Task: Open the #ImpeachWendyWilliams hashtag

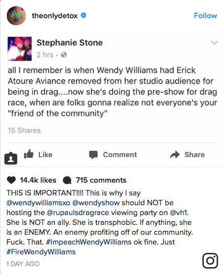Action: (88, 242)
